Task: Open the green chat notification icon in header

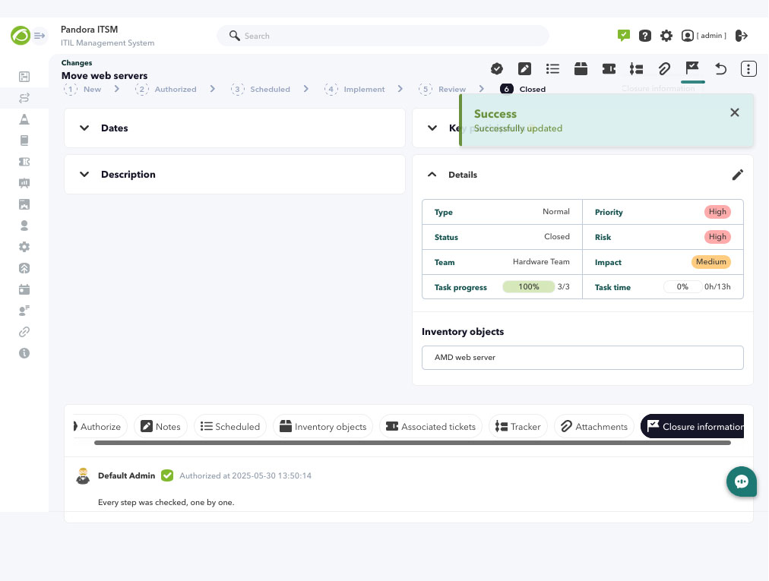Action: pos(623,36)
